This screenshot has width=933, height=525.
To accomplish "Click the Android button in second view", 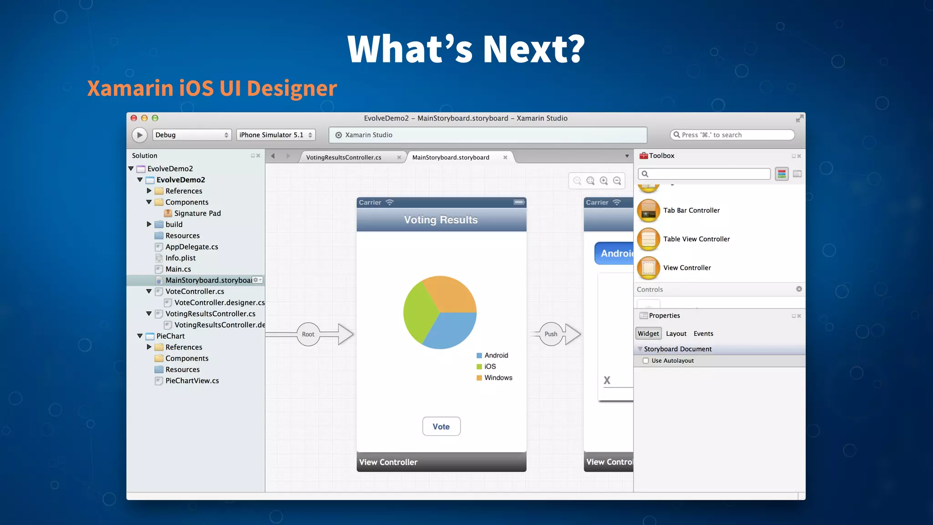I will pyautogui.click(x=614, y=253).
